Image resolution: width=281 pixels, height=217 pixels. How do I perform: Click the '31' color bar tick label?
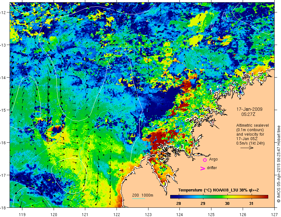(251, 203)
